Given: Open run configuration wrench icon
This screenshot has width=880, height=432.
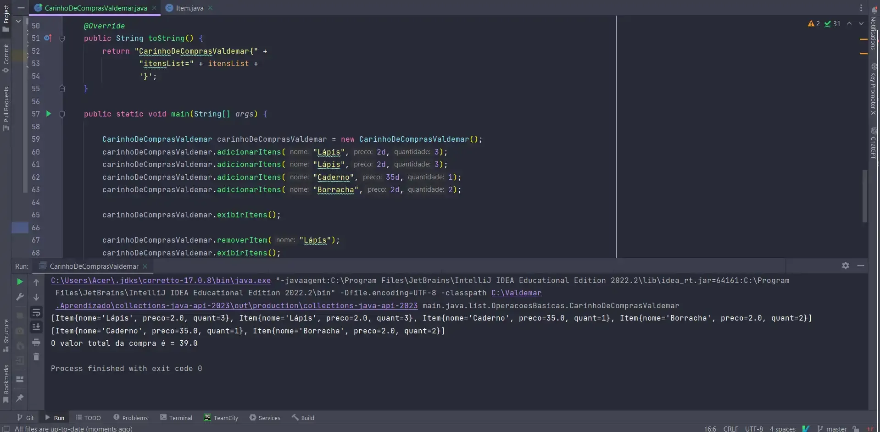Looking at the screenshot, I should point(20,297).
